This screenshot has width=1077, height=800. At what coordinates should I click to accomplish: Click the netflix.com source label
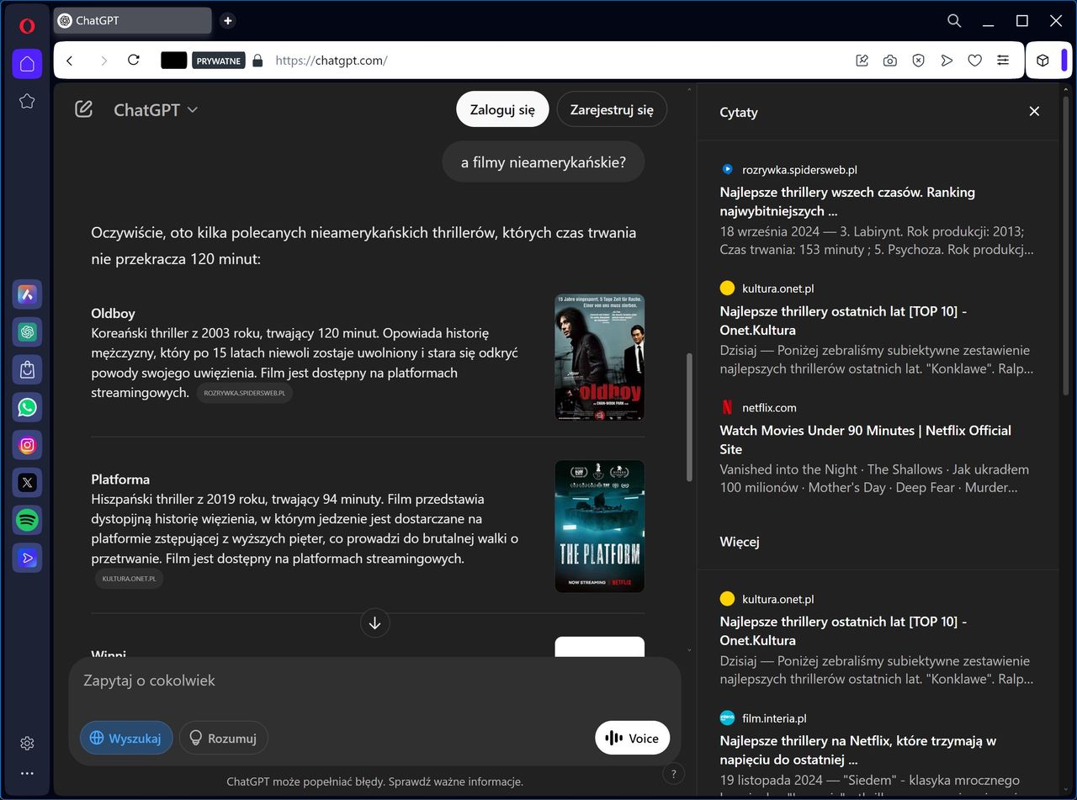click(769, 407)
